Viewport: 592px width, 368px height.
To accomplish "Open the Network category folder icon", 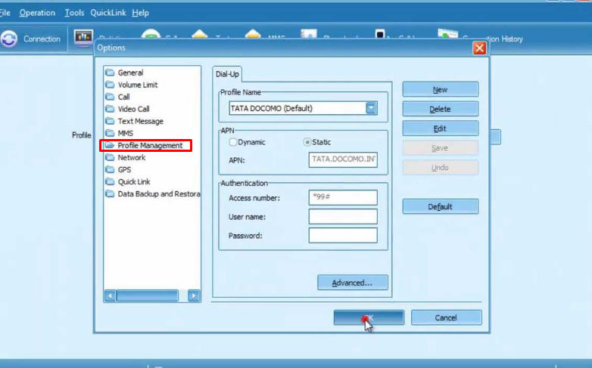I will click(x=110, y=157).
